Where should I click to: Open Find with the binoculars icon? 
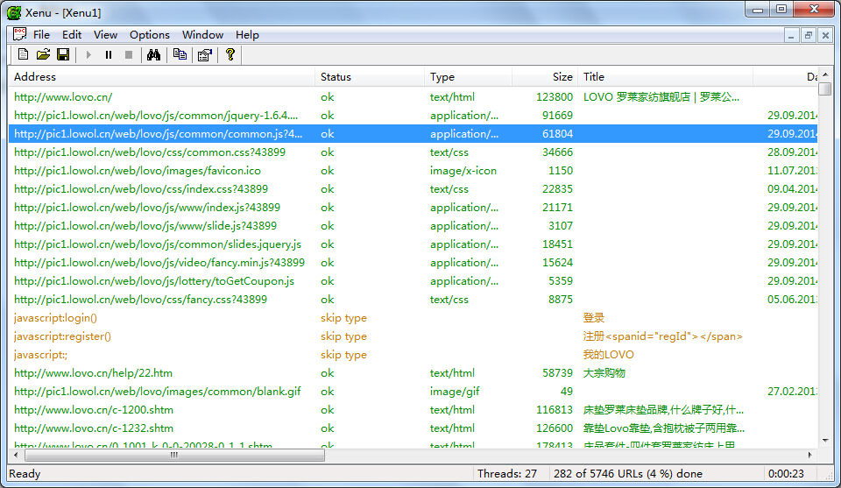click(154, 54)
